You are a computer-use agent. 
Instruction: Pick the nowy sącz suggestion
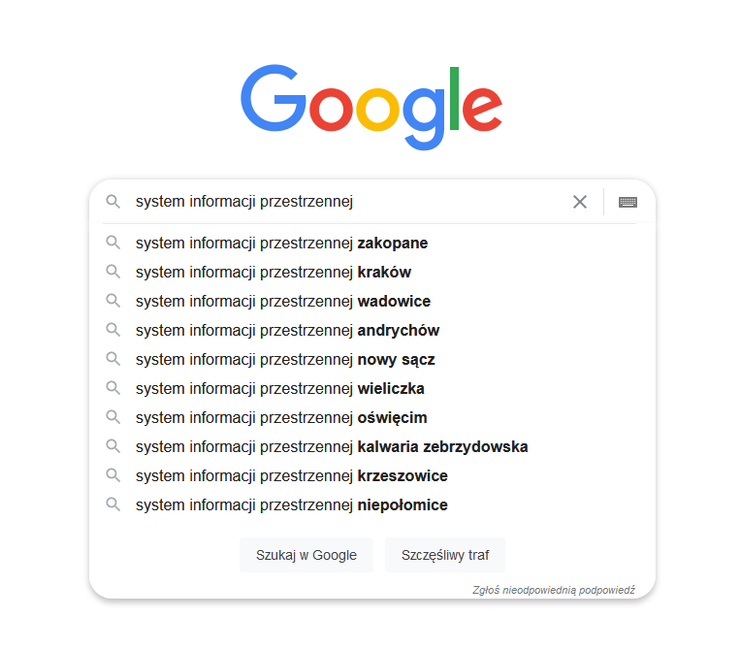371,359
